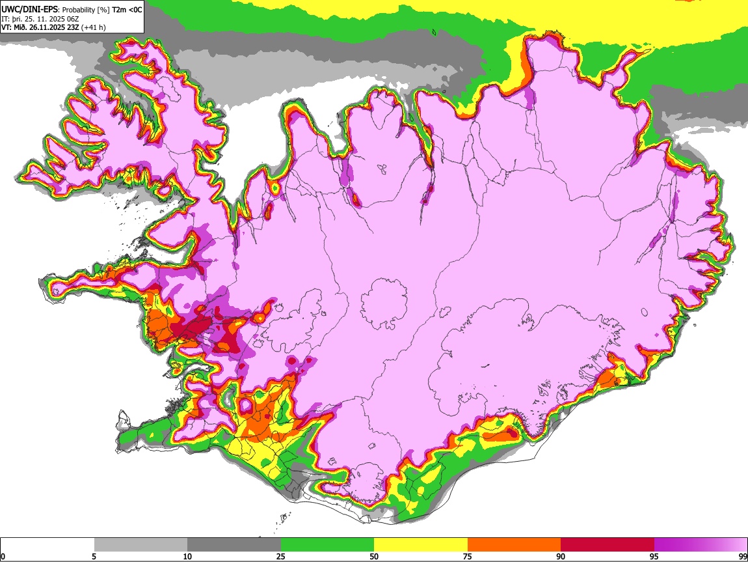Click the legend label '50'
Viewport: 748px width, 562px height.
374,557
